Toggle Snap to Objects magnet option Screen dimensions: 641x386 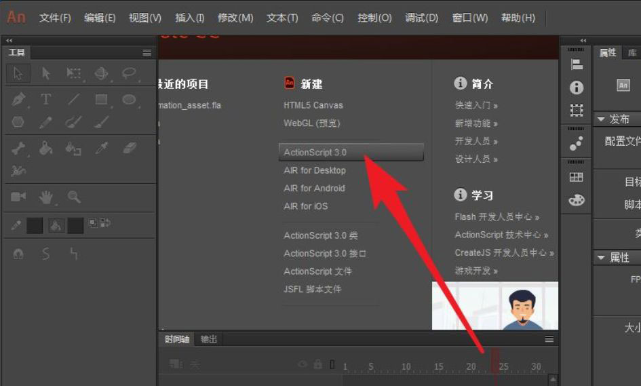pyautogui.click(x=18, y=254)
